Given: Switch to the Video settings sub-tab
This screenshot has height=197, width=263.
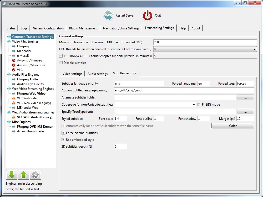Looking at the screenshot, I should pyautogui.click(x=72, y=74).
